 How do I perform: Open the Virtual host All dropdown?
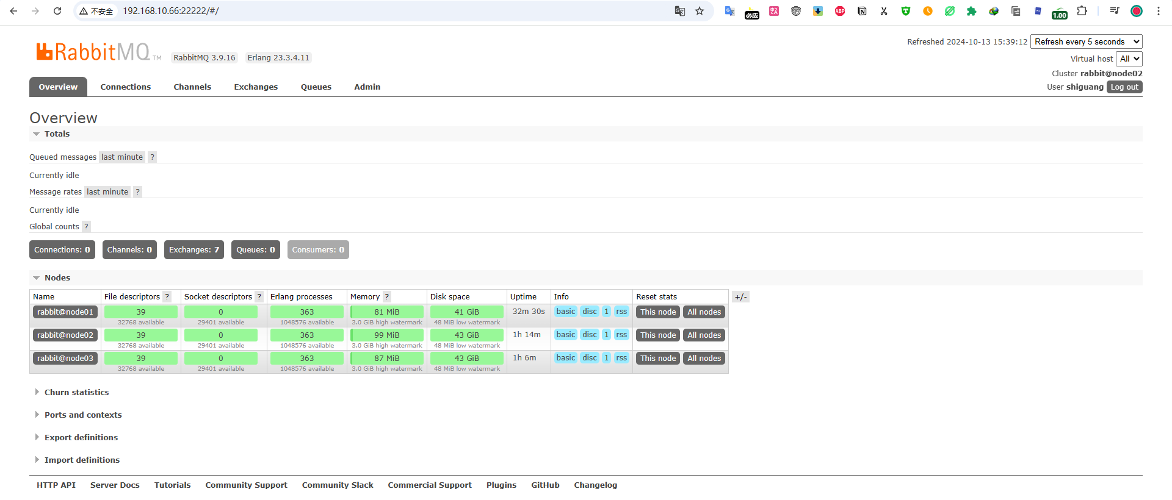pos(1129,59)
